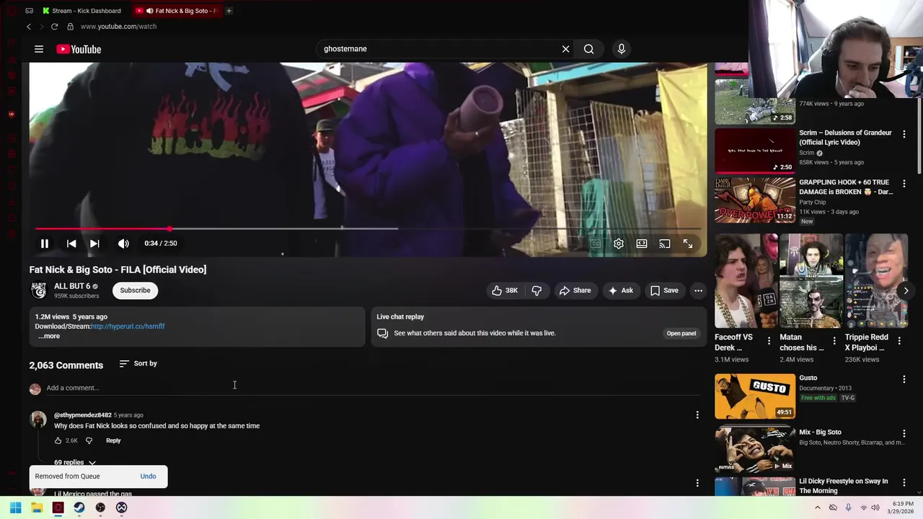Image resolution: width=923 pixels, height=519 pixels.
Task: Reload the YouTube page
Action: point(54,27)
